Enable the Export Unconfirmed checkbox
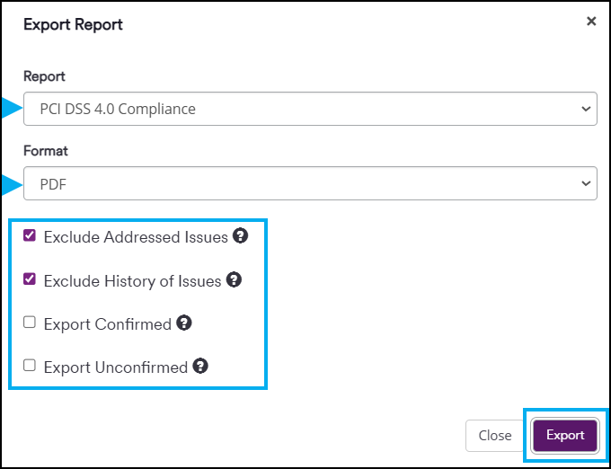The width and height of the screenshot is (611, 469). (30, 366)
